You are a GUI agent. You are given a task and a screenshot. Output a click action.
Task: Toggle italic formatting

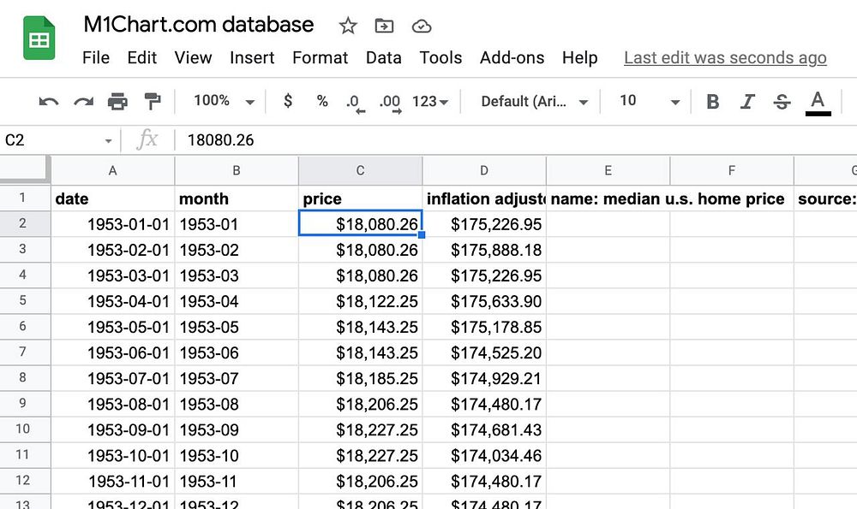pos(747,102)
